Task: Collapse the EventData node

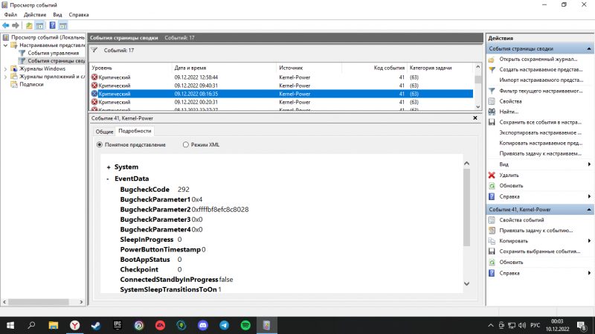Action: click(x=108, y=179)
